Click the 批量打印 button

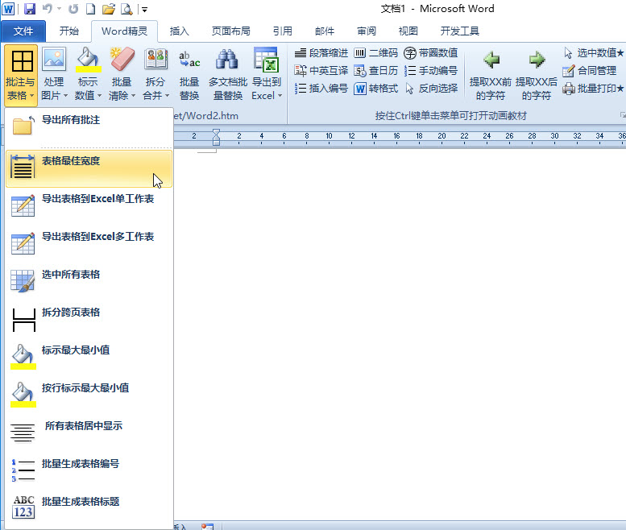pos(593,89)
